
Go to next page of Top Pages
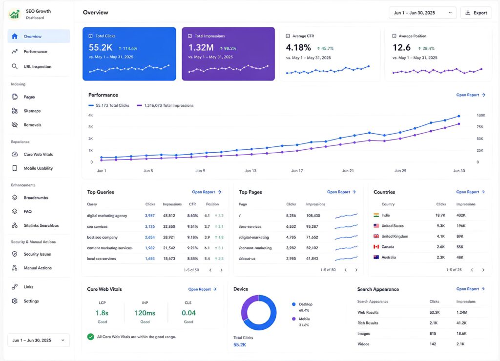[x=356, y=270]
